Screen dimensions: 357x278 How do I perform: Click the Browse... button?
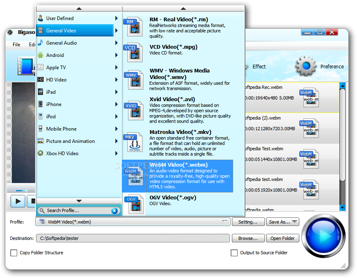click(x=248, y=238)
